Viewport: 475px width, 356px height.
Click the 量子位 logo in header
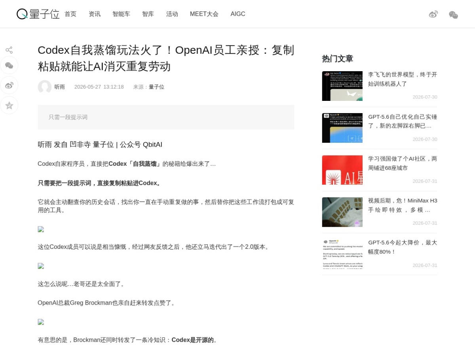38,14
